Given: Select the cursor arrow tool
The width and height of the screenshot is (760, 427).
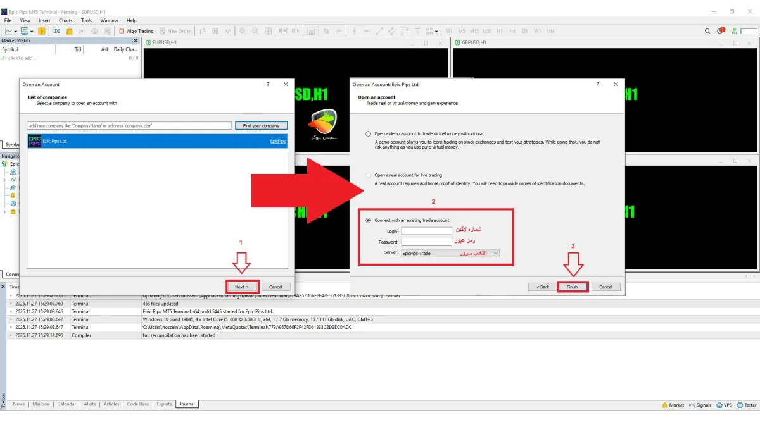Looking at the screenshot, I should pos(327,31).
